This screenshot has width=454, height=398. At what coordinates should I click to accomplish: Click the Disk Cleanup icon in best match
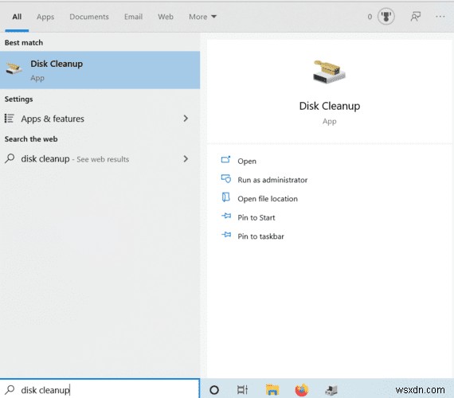click(x=14, y=68)
